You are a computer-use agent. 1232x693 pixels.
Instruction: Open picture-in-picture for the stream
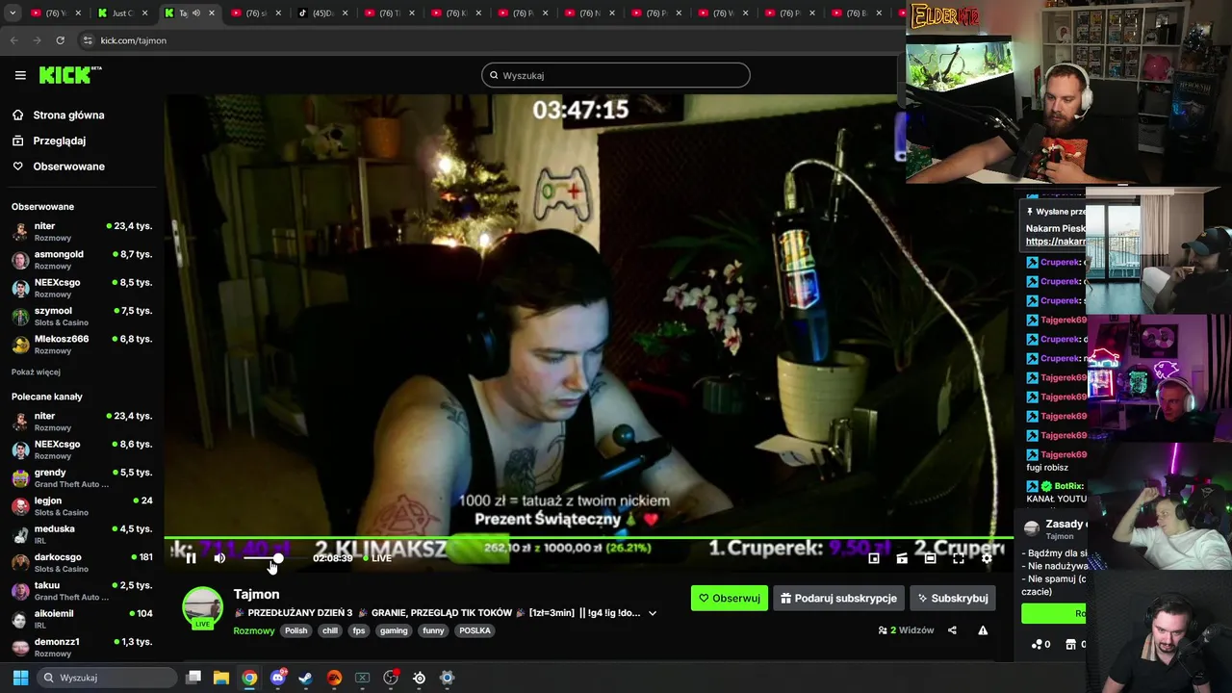pyautogui.click(x=874, y=558)
